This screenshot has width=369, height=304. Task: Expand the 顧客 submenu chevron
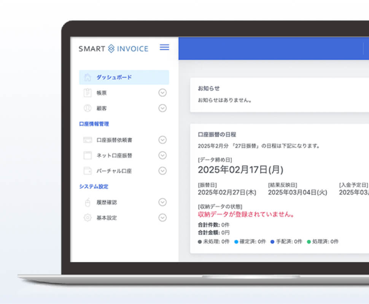pos(162,108)
